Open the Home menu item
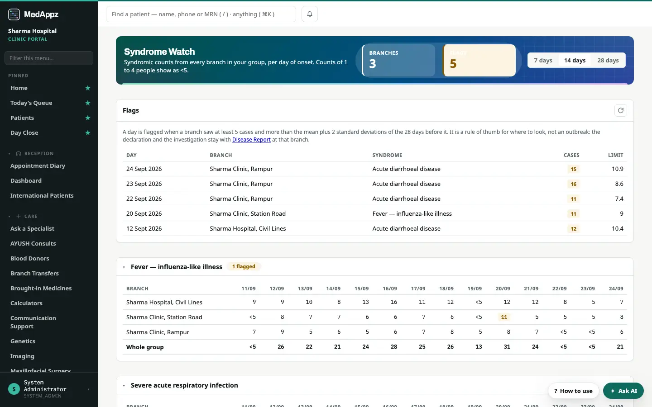Viewport: 652px width, 407px height. pos(19,88)
